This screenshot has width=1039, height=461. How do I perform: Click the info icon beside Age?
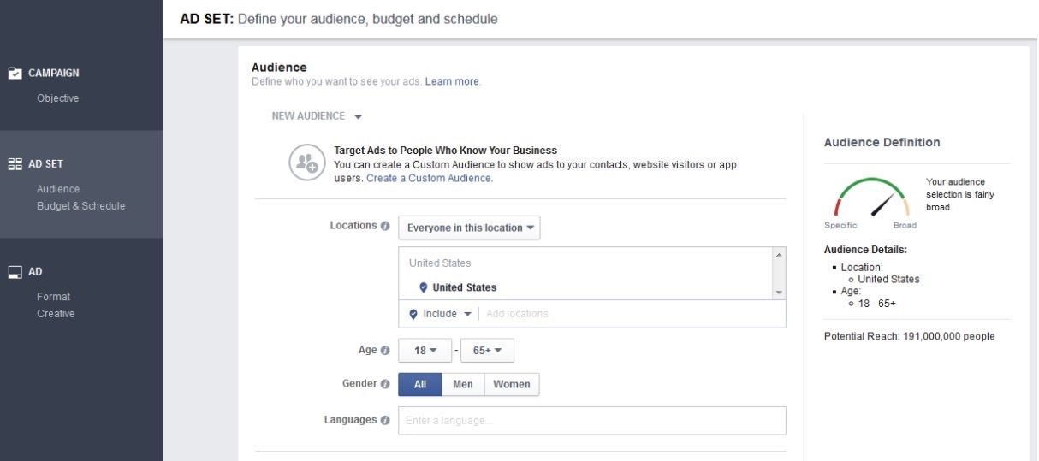click(x=385, y=350)
